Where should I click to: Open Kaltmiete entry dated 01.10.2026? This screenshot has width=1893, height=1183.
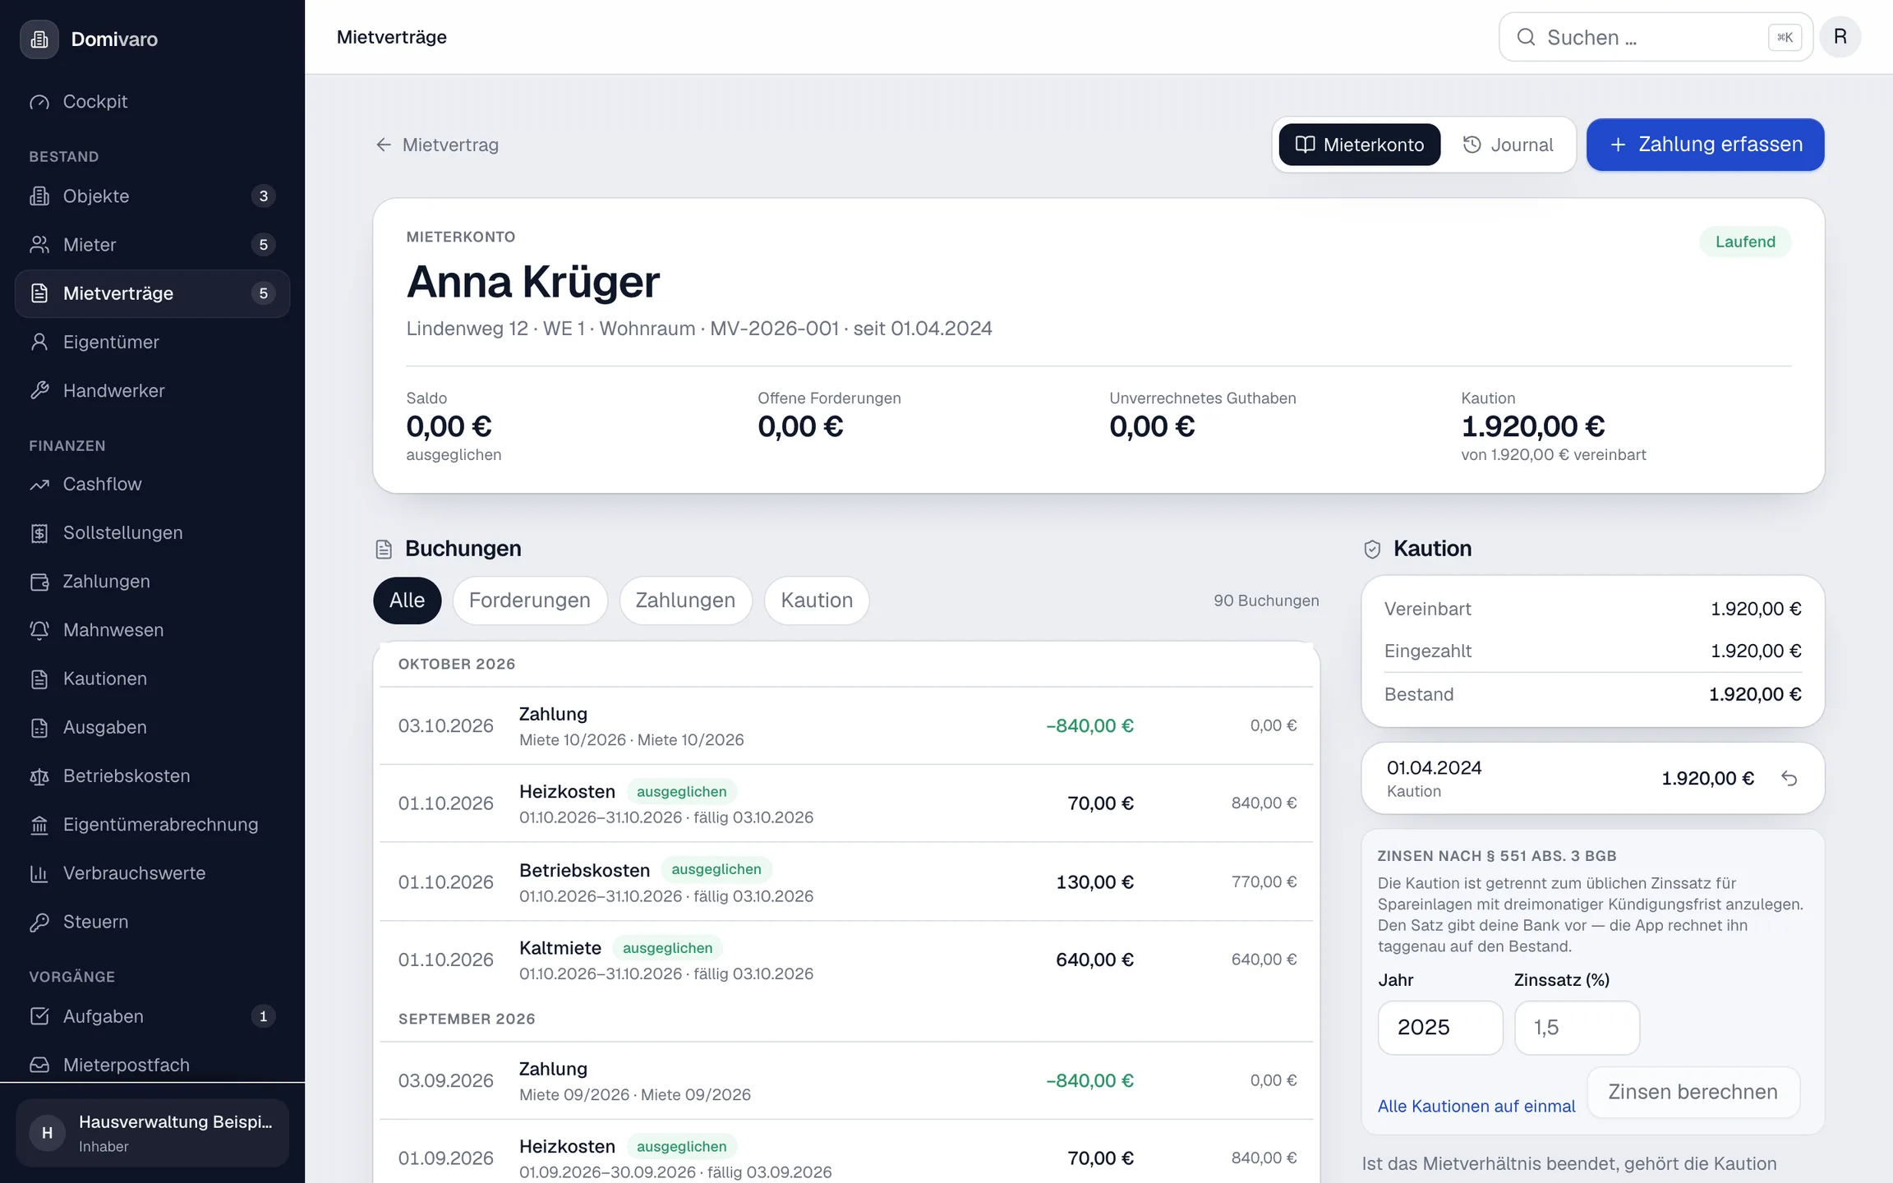[846, 960]
